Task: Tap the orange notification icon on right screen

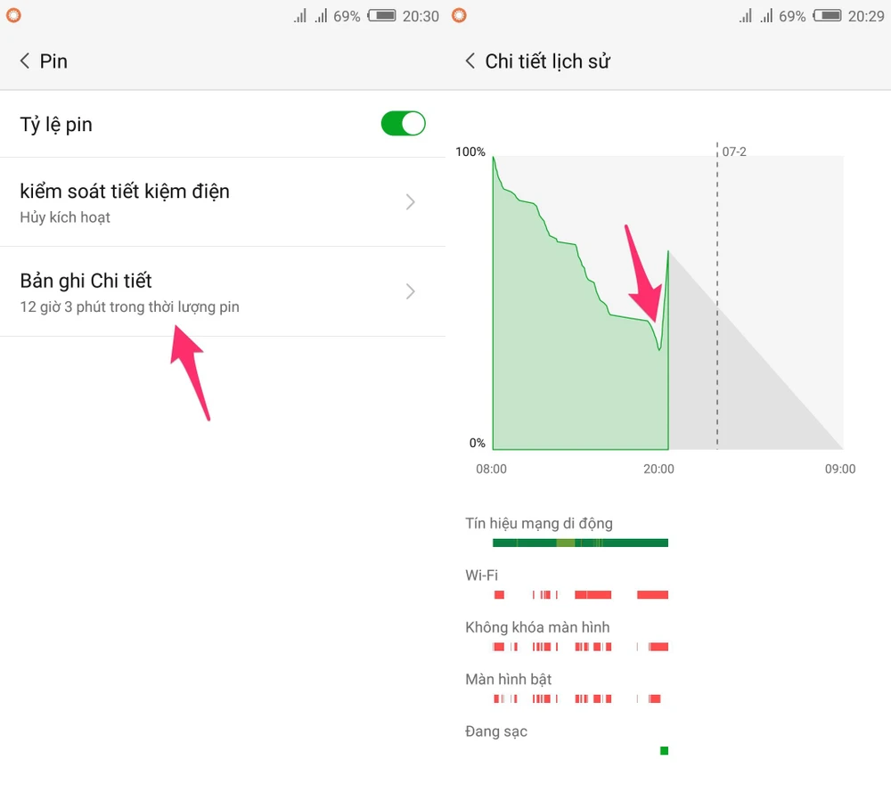Action: (x=459, y=15)
